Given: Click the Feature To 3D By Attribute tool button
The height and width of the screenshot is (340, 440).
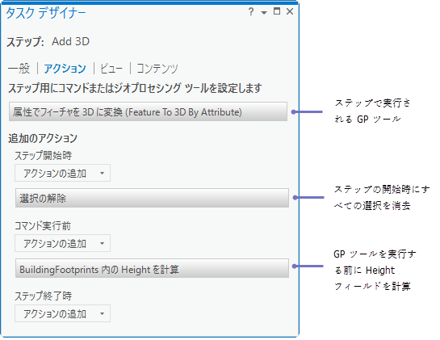Looking at the screenshot, I should [x=148, y=111].
